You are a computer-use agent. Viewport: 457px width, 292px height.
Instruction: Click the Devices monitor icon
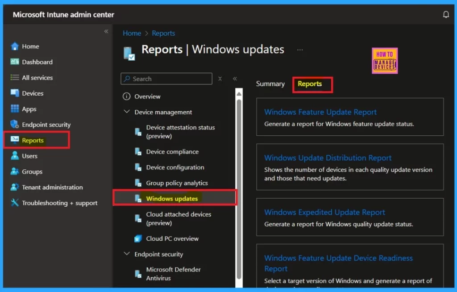15,93
